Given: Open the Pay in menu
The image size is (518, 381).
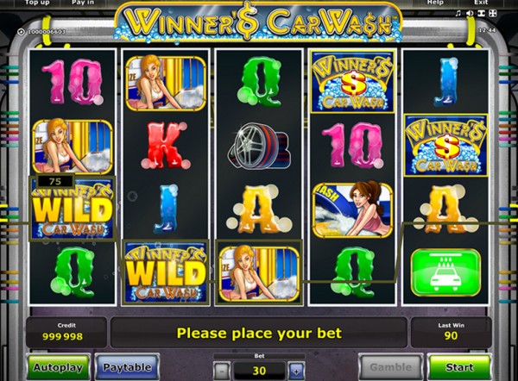Looking at the screenshot, I should pos(83,3).
